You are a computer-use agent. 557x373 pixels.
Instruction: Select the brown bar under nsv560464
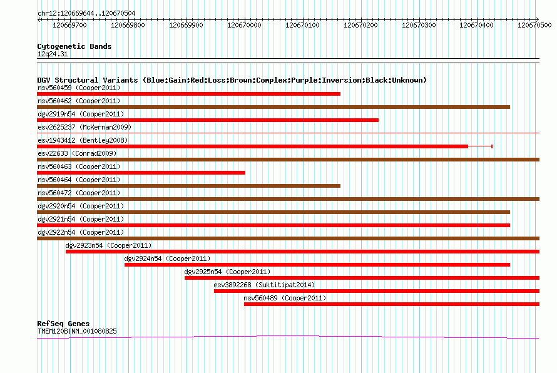(188, 186)
